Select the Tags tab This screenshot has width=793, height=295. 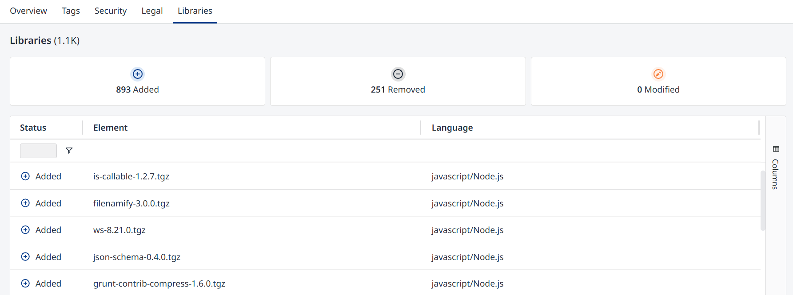pos(71,11)
